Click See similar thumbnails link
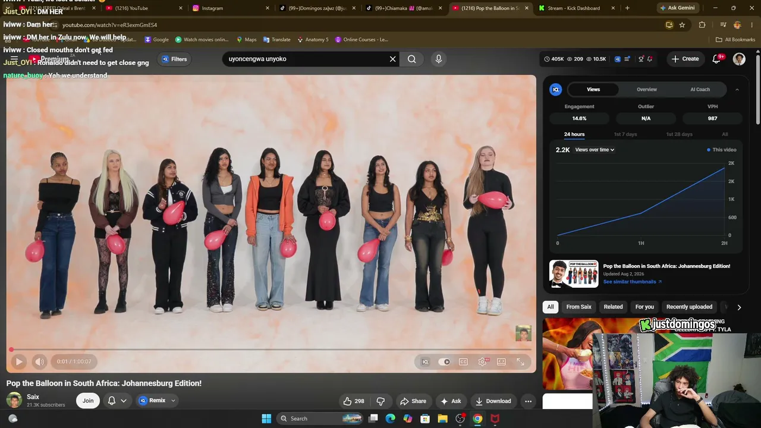761x428 pixels. pyautogui.click(x=632, y=282)
